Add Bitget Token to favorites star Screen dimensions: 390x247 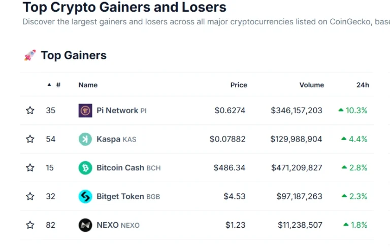point(30,196)
